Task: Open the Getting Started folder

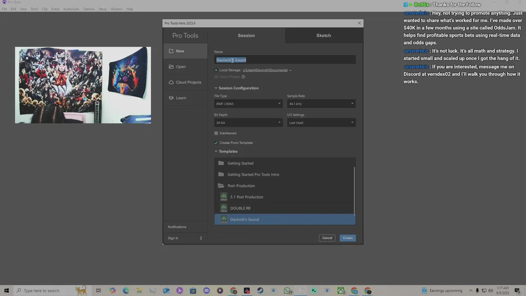Action: (x=284, y=163)
